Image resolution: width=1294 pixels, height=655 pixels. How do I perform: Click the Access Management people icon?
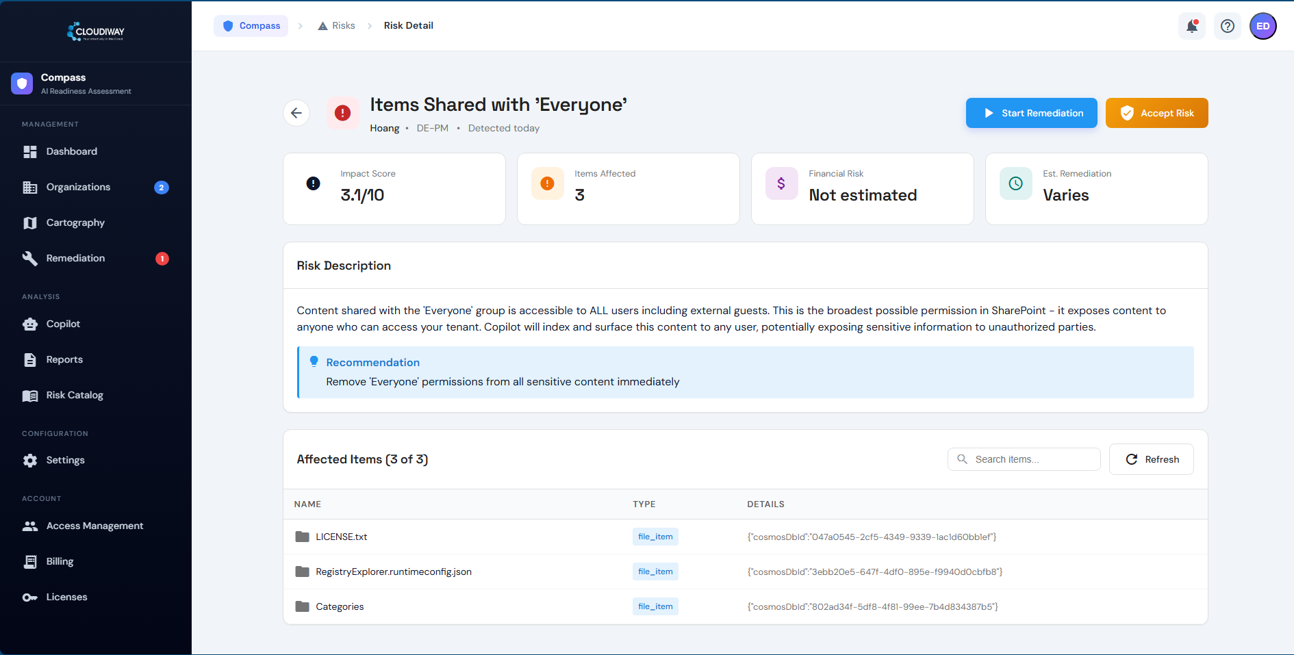30,526
